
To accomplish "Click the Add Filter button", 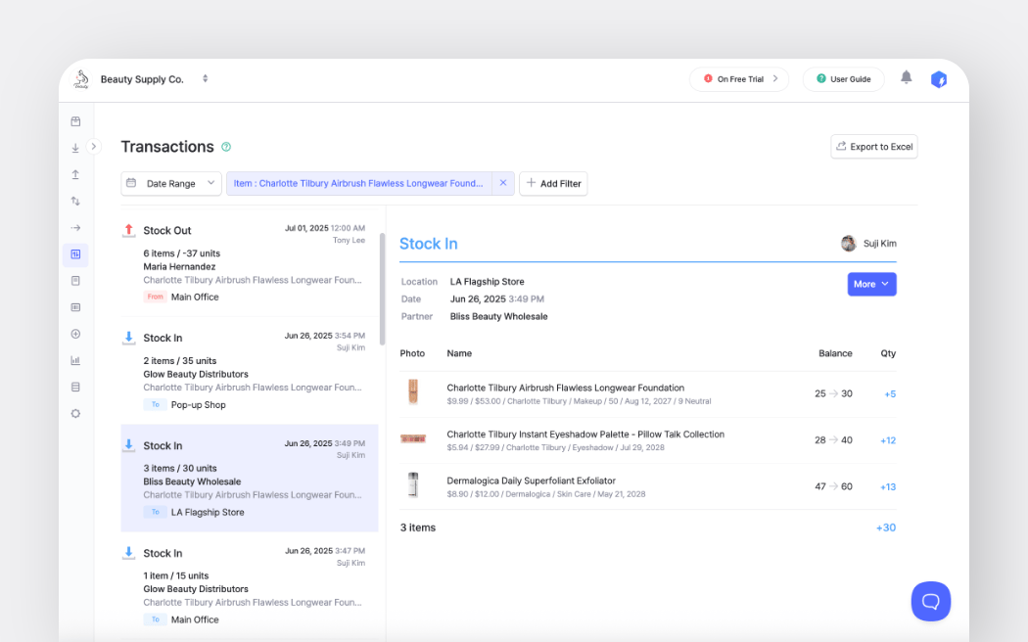I will click(x=553, y=183).
